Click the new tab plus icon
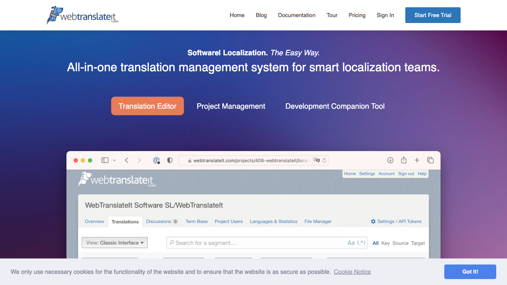Viewport: 507px width, 285px height. pos(417,160)
